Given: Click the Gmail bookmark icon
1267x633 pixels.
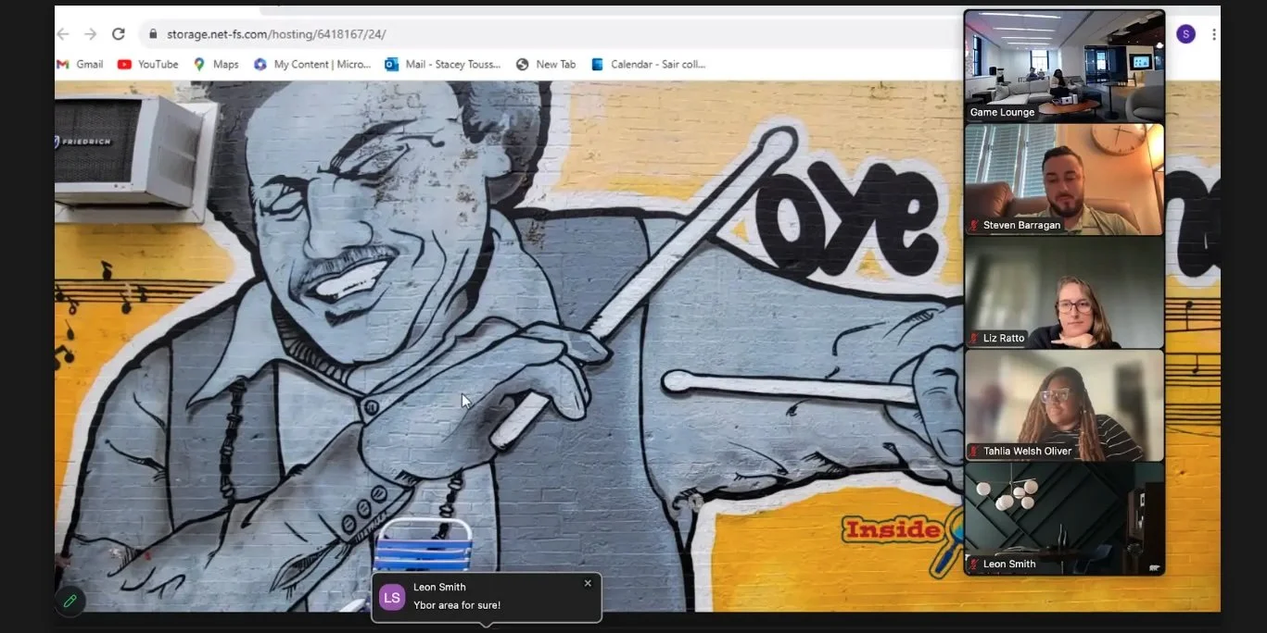Looking at the screenshot, I should point(63,64).
